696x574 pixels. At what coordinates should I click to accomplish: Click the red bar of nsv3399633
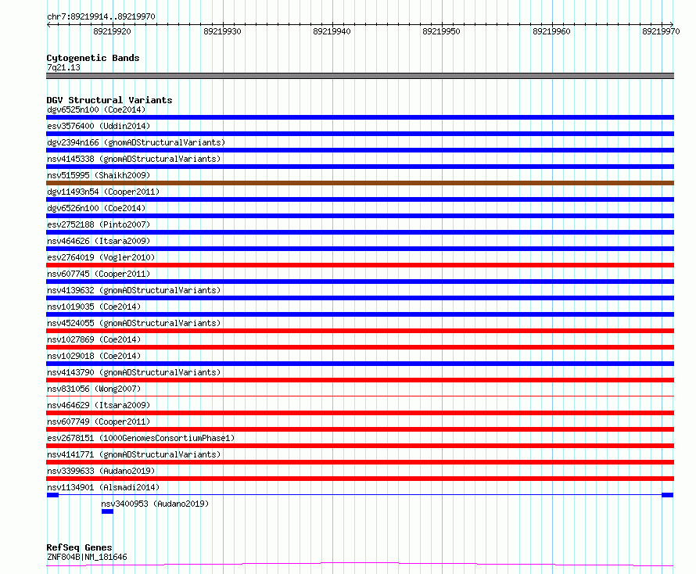tap(360, 479)
